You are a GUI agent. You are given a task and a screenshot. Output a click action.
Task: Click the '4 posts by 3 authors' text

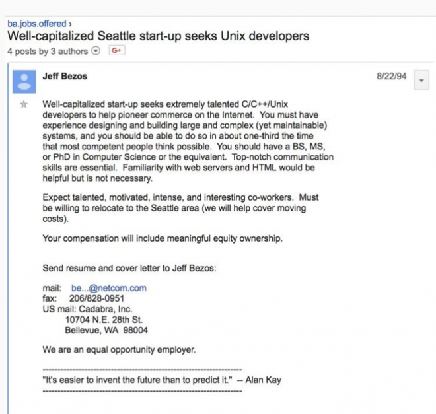coord(48,51)
